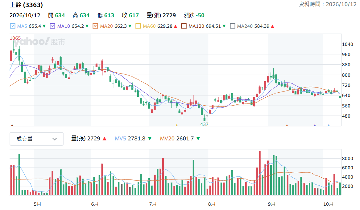This screenshot has height=210, width=360.
Task: Check the MA240 moving average box
Action: (x=233, y=26)
